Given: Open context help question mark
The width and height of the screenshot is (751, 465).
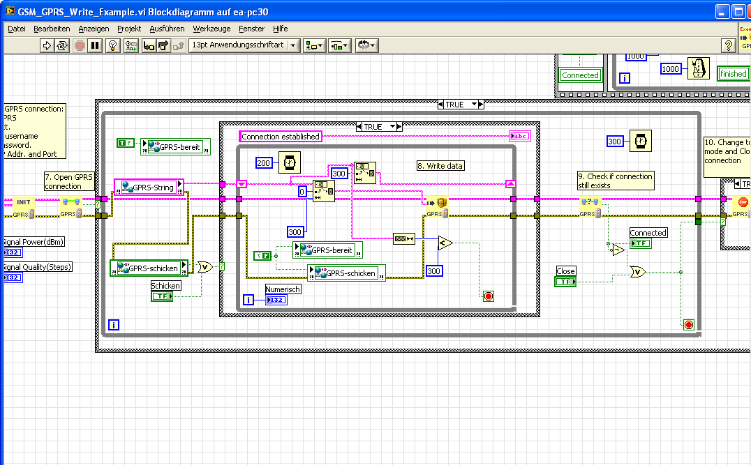Looking at the screenshot, I should [728, 45].
